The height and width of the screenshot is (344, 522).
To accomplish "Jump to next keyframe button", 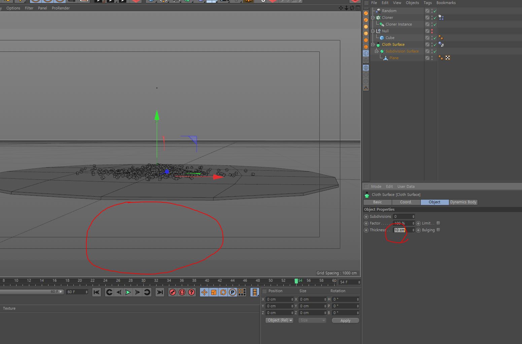I will pyautogui.click(x=147, y=292).
